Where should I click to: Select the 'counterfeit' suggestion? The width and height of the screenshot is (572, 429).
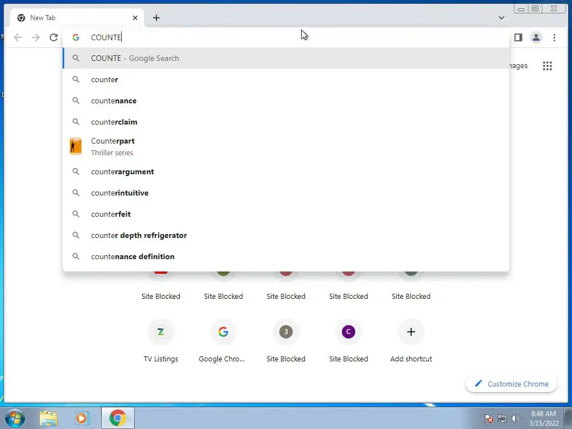[x=286, y=214]
